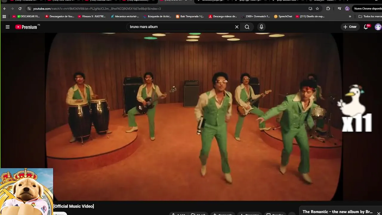Open The Romantic new album notification
The image size is (382, 215).
[338, 212]
